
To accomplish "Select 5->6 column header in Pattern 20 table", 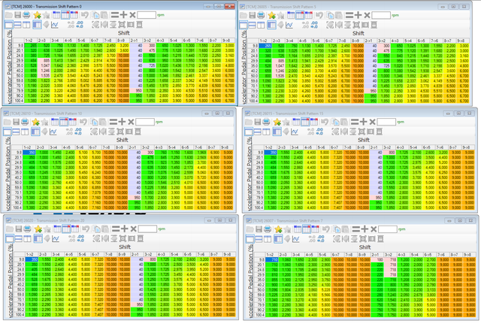I will pyautogui.click(x=84, y=254).
